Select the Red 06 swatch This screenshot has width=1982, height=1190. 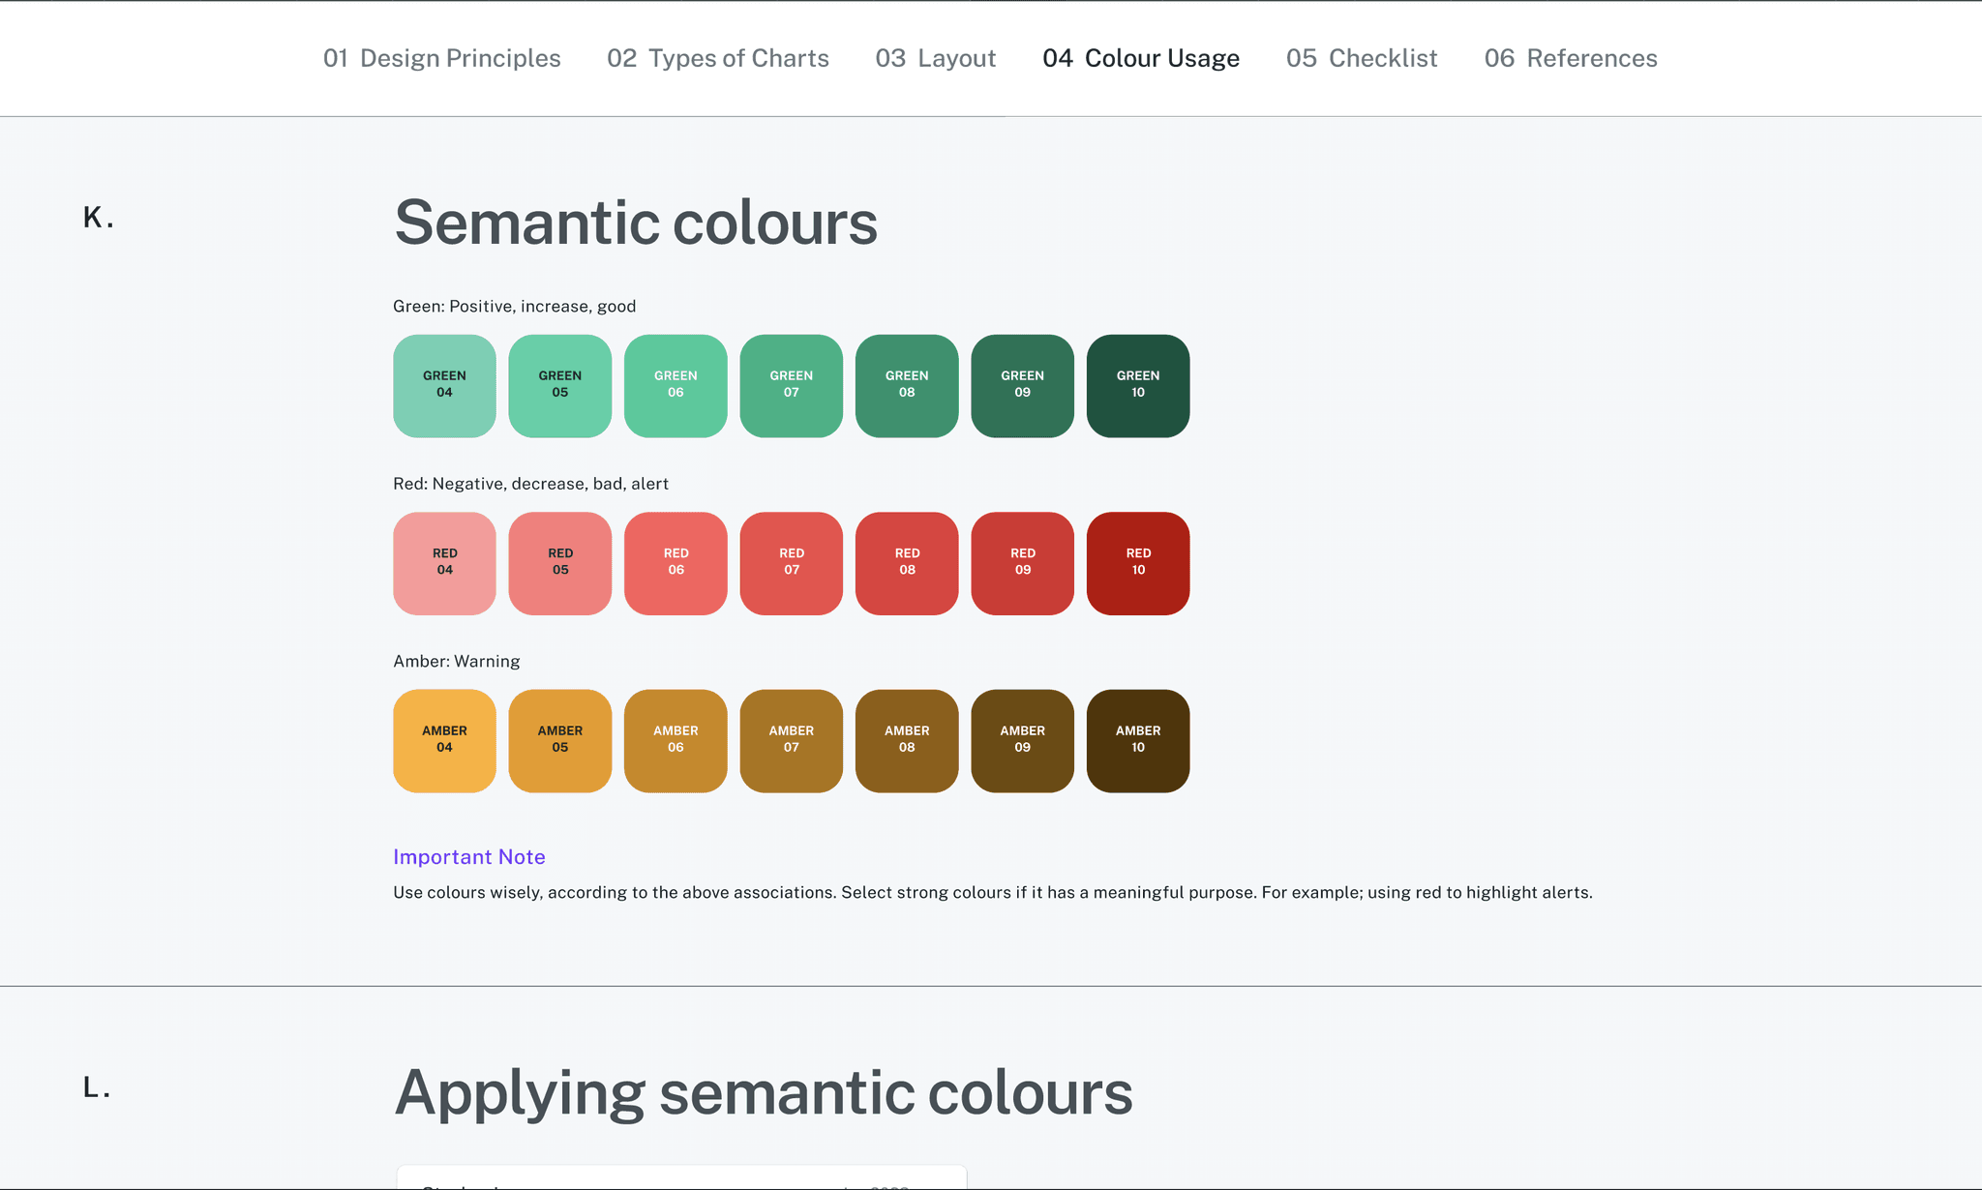[x=676, y=563]
